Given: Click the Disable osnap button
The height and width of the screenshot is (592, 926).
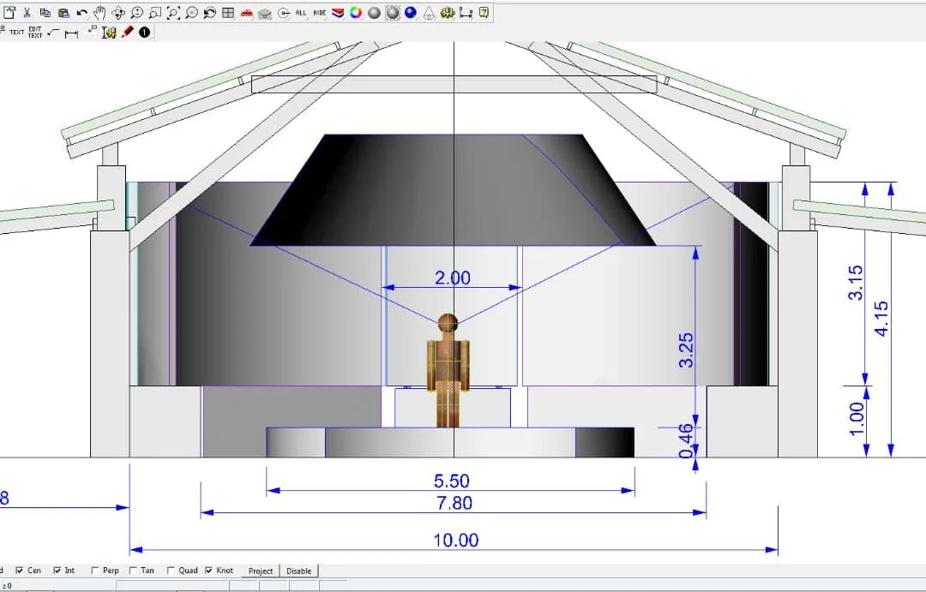Looking at the screenshot, I should pos(299,571).
